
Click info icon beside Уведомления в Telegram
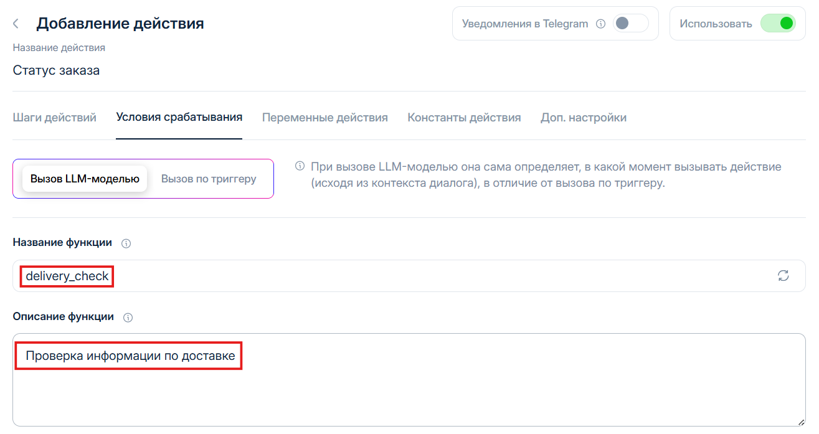point(600,24)
